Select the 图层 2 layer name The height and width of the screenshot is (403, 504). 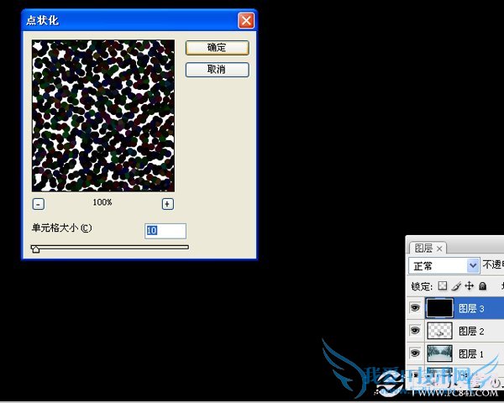click(x=471, y=331)
